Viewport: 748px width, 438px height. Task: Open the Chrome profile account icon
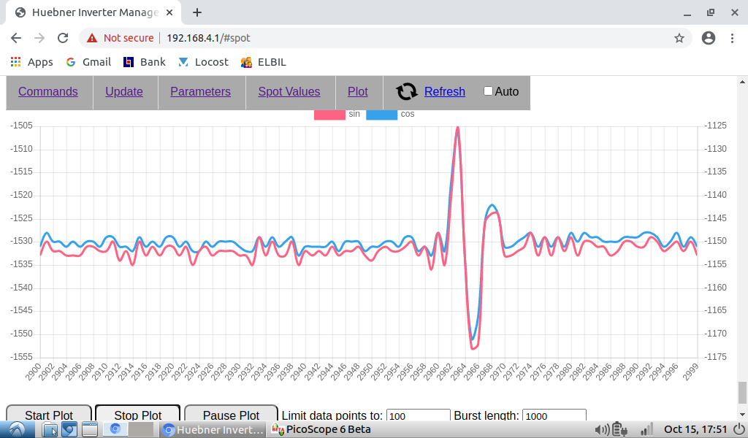(x=708, y=38)
